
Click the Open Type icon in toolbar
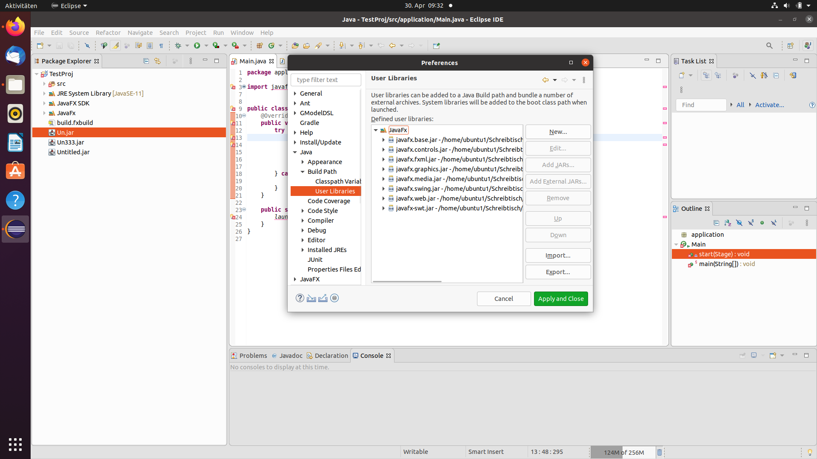pyautogui.click(x=295, y=45)
